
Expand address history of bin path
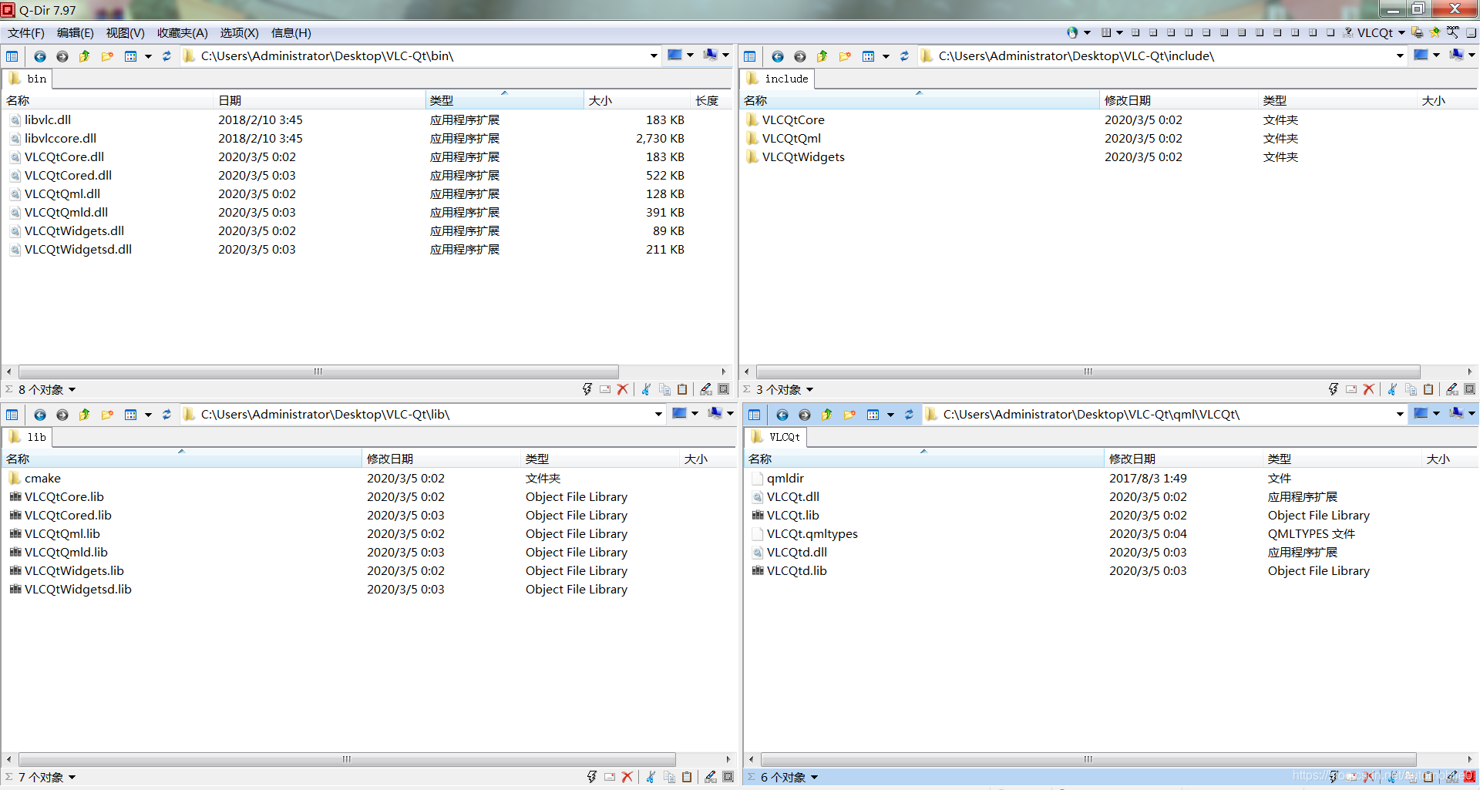(654, 56)
